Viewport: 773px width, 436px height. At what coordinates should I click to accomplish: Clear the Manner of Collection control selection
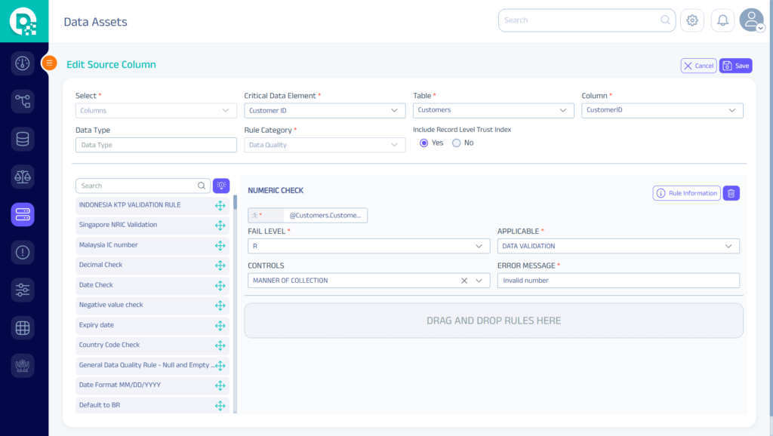[464, 281]
